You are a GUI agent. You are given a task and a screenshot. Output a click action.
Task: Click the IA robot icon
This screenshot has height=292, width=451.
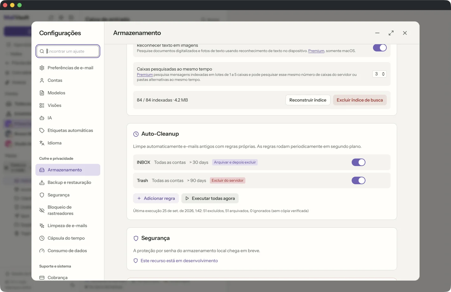(42, 118)
